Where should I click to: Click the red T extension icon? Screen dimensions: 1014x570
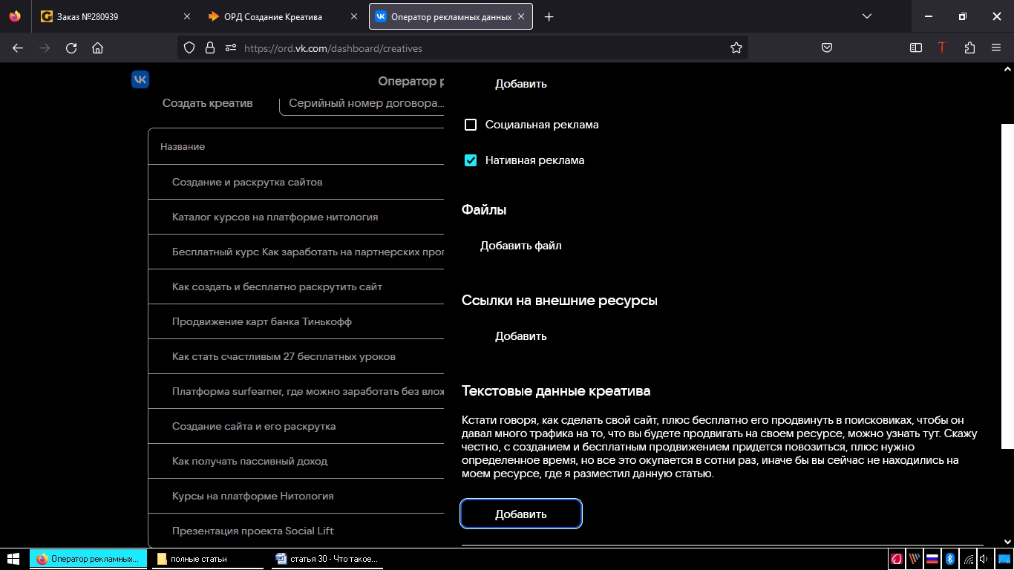pos(942,48)
